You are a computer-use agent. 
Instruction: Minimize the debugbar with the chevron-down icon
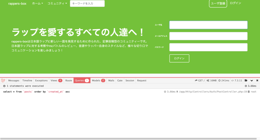click(252, 81)
